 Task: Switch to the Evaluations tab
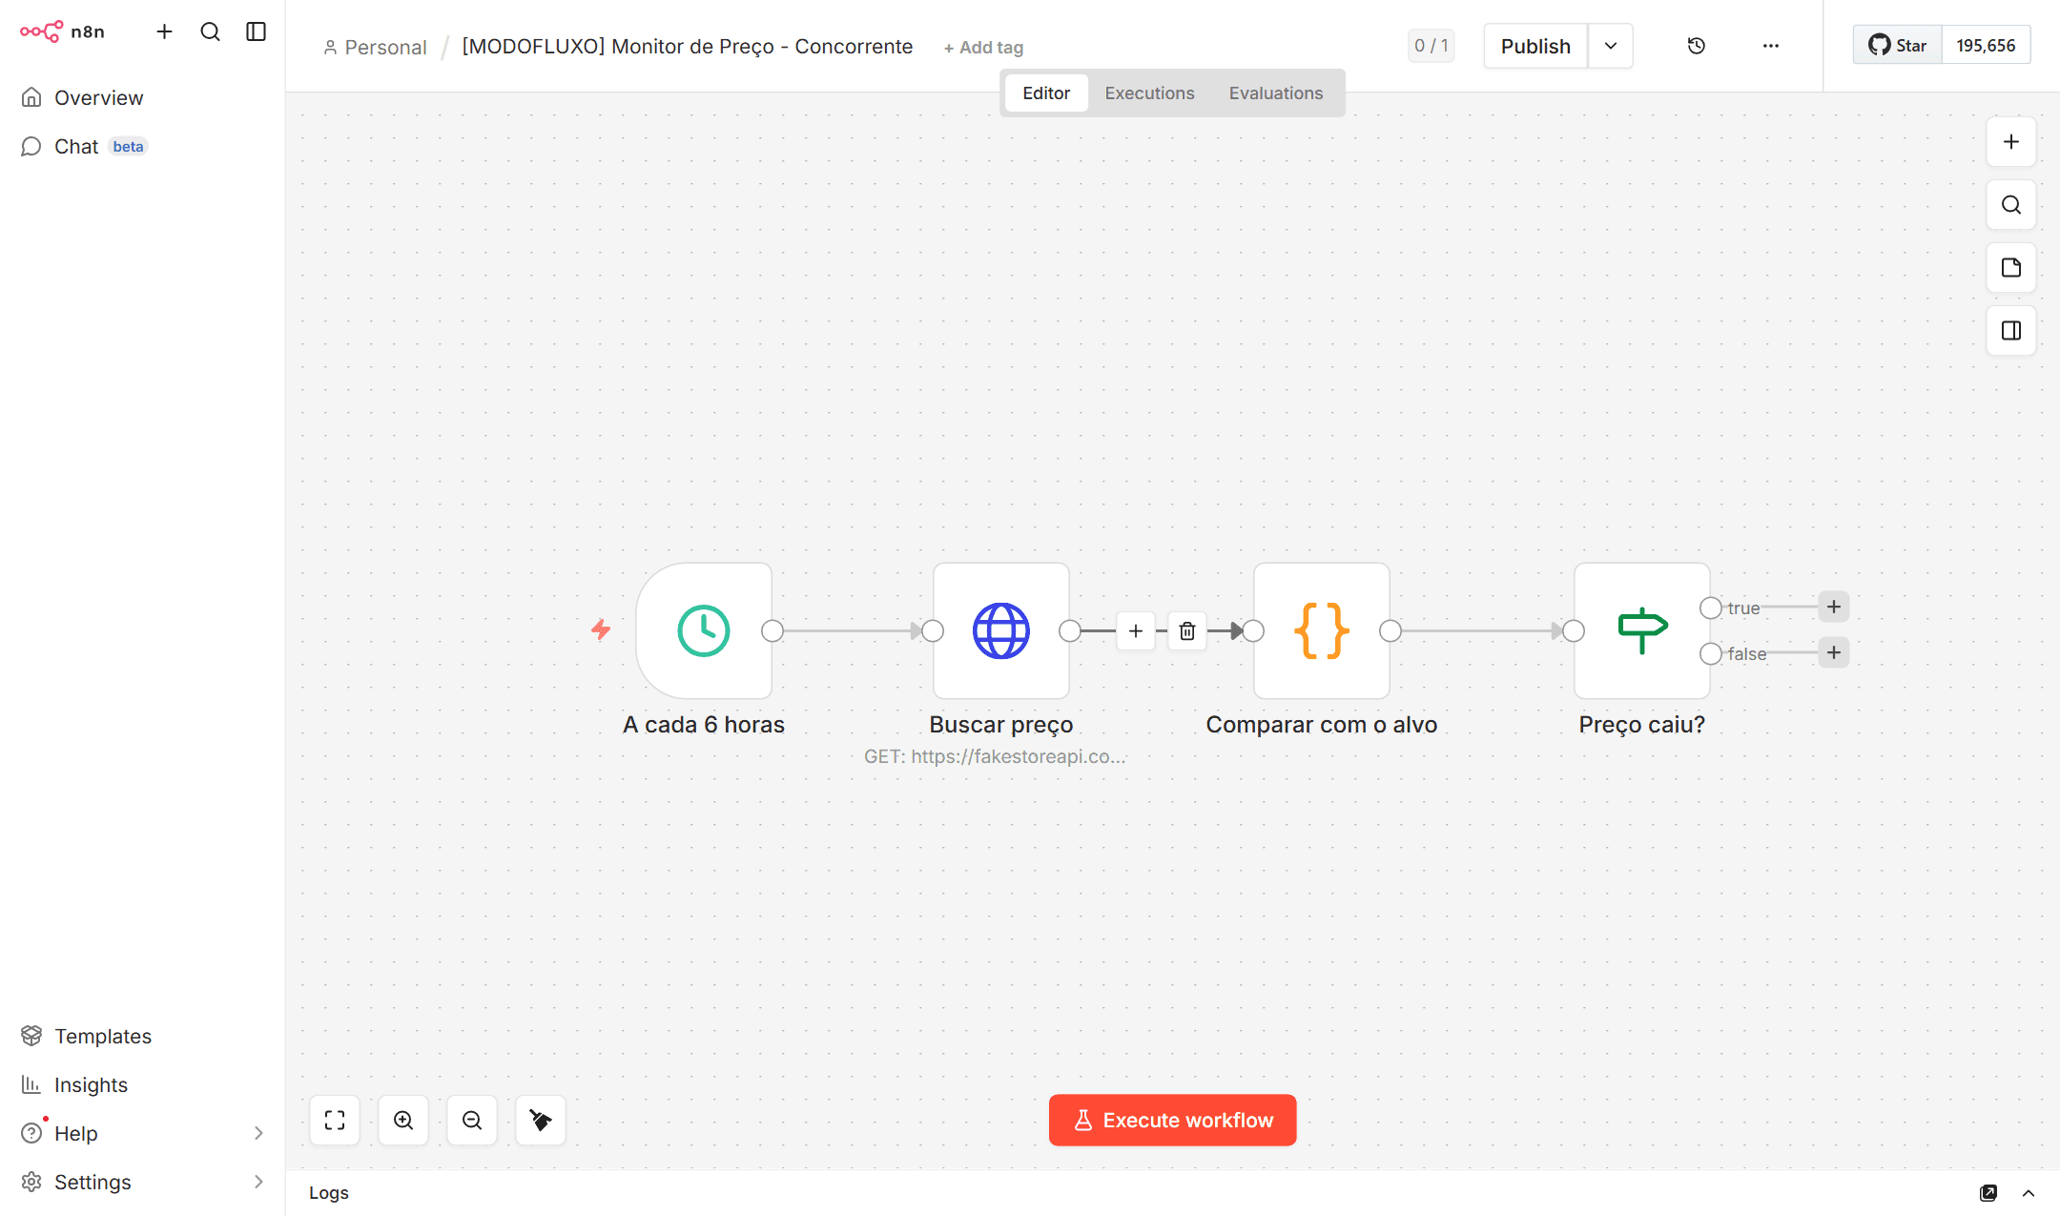coord(1275,93)
